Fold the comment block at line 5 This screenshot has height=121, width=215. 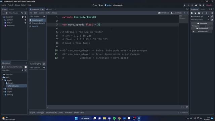coord(60,32)
